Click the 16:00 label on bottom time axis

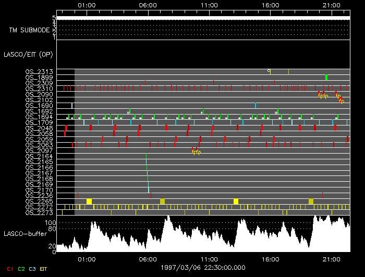[271, 258]
